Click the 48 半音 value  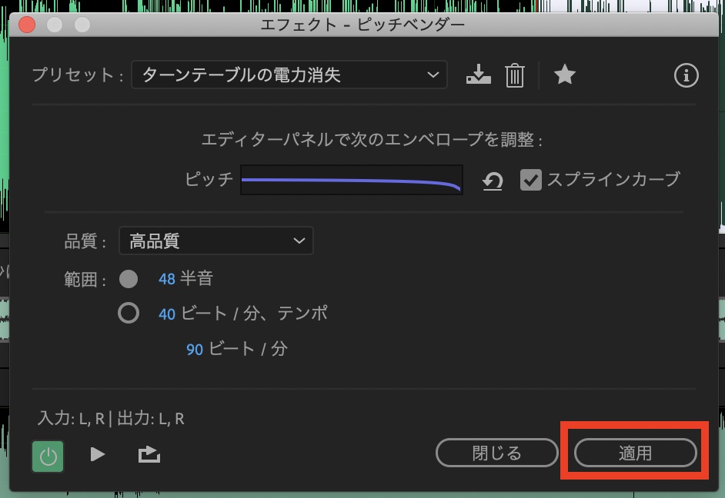[x=166, y=279]
